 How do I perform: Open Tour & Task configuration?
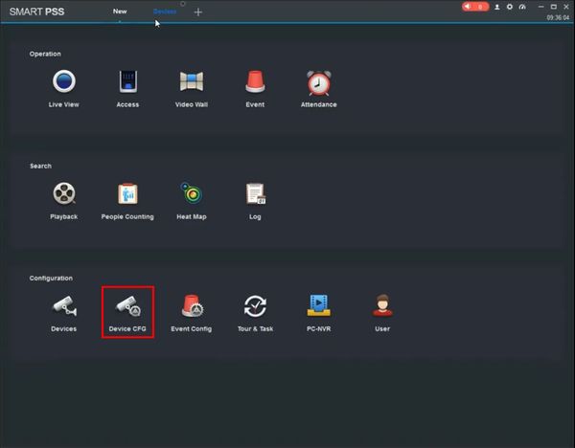coord(255,307)
